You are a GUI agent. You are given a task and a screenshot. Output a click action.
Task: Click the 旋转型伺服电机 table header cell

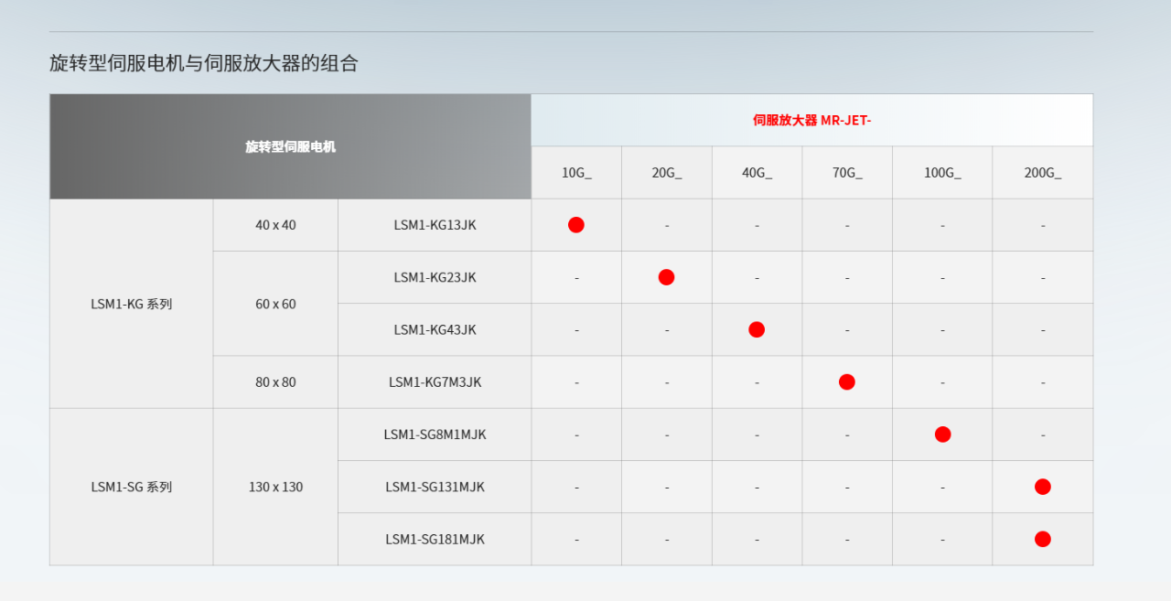(290, 146)
